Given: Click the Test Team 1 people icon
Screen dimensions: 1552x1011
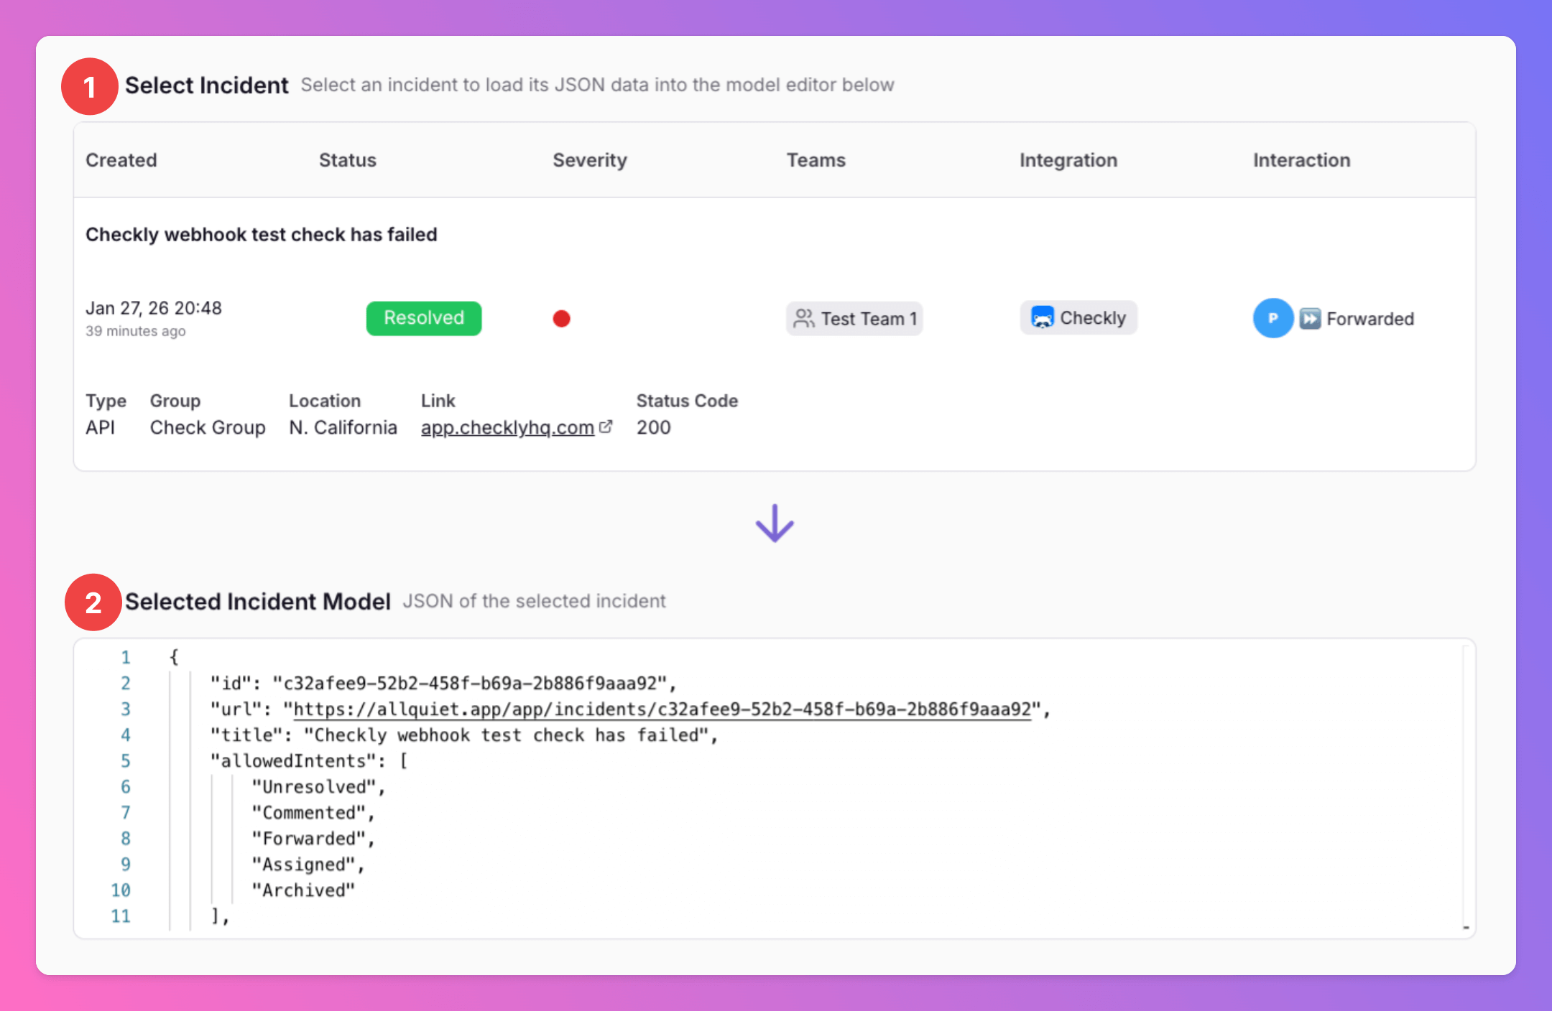Looking at the screenshot, I should click(x=803, y=318).
